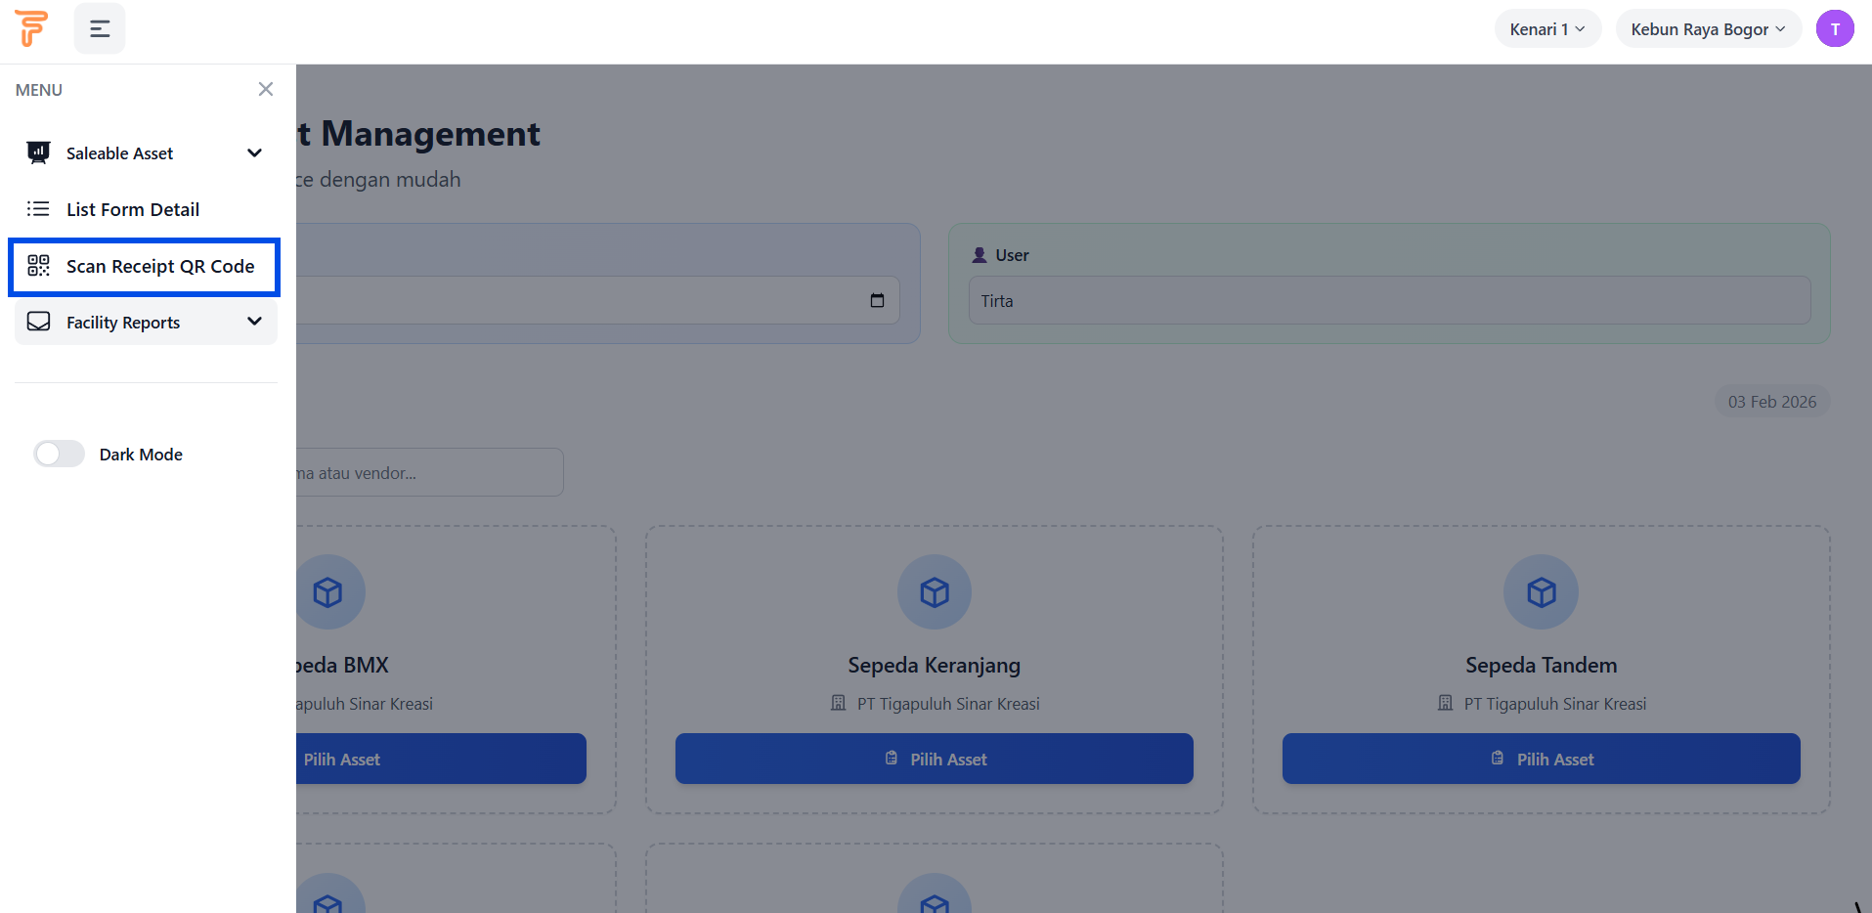Open the Kenari 1 dropdown
Image resolution: width=1872 pixels, height=913 pixels.
pos(1546,29)
